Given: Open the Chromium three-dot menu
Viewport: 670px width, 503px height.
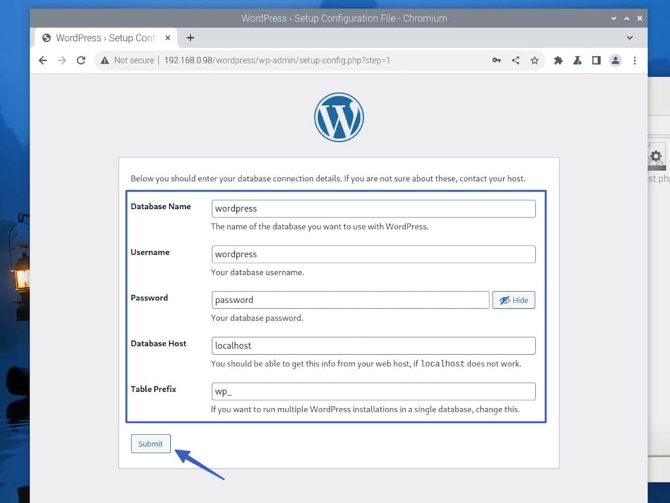Looking at the screenshot, I should click(635, 60).
